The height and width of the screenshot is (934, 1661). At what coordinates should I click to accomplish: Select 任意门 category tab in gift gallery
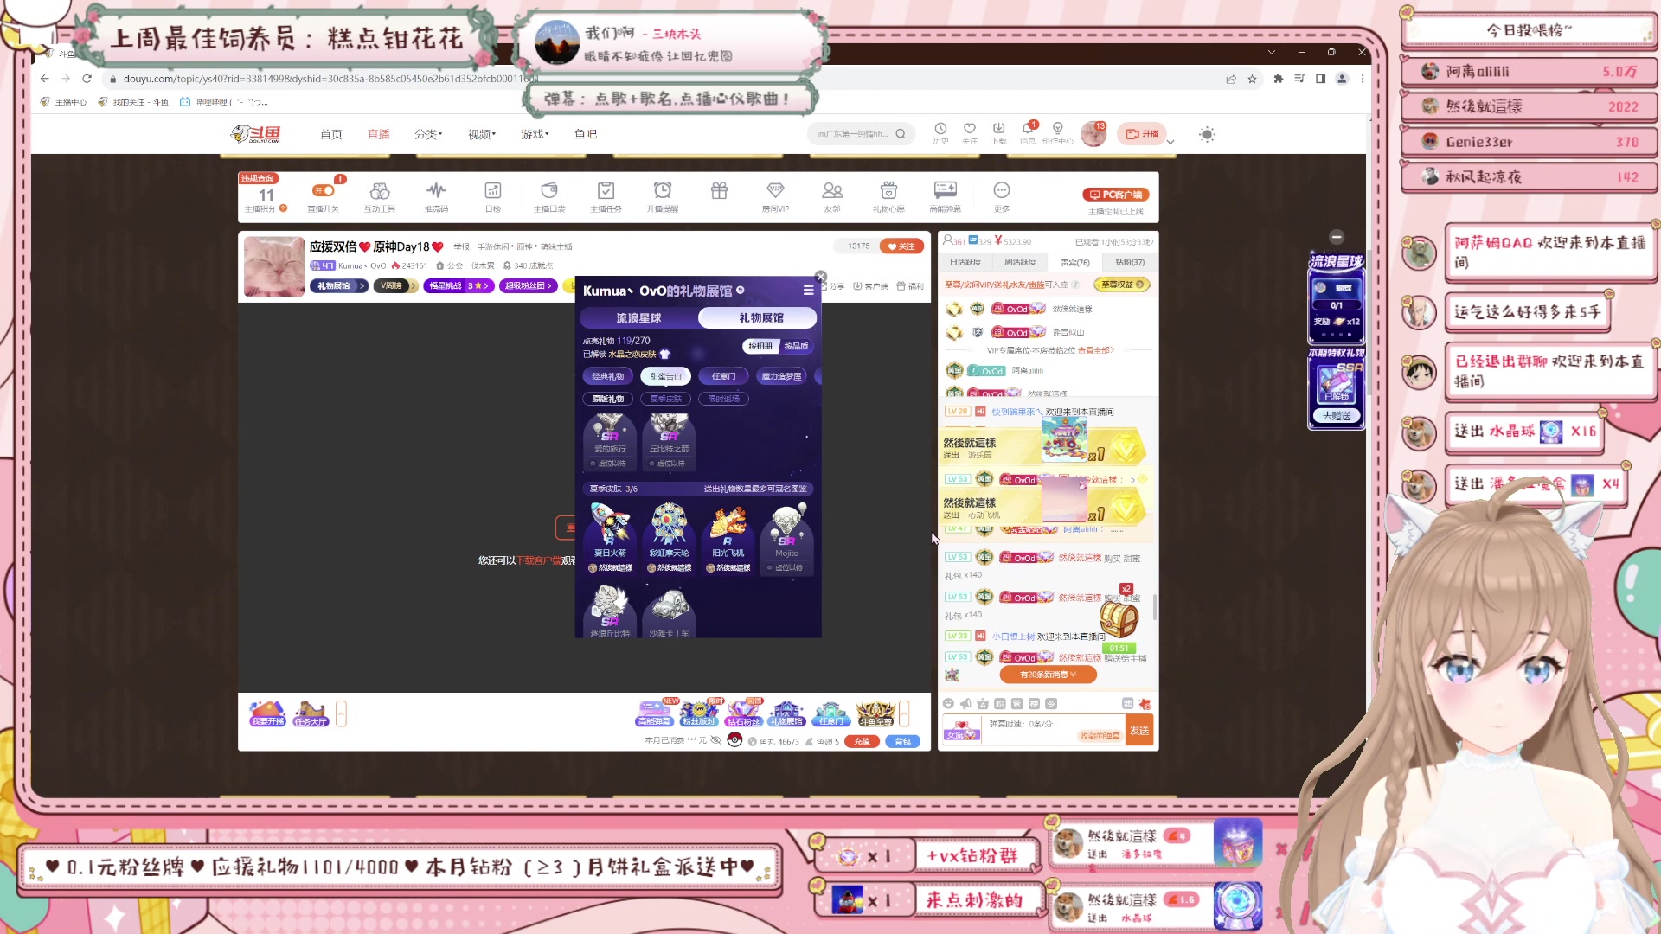point(723,376)
